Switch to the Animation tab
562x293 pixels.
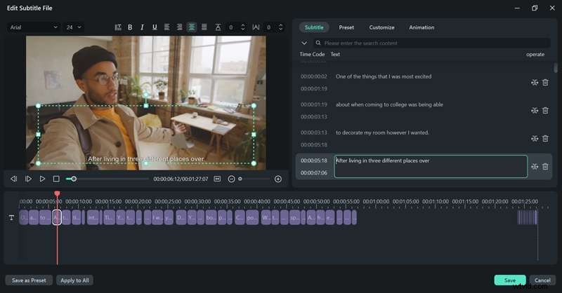(421, 27)
